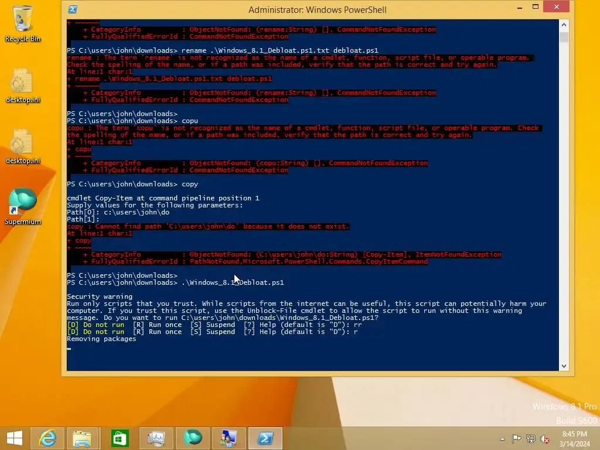
Task: Click the 'rename .\Windows_8.1_Debloat.ps1.txt debloat.ps1' command line
Action: [x=222, y=50]
